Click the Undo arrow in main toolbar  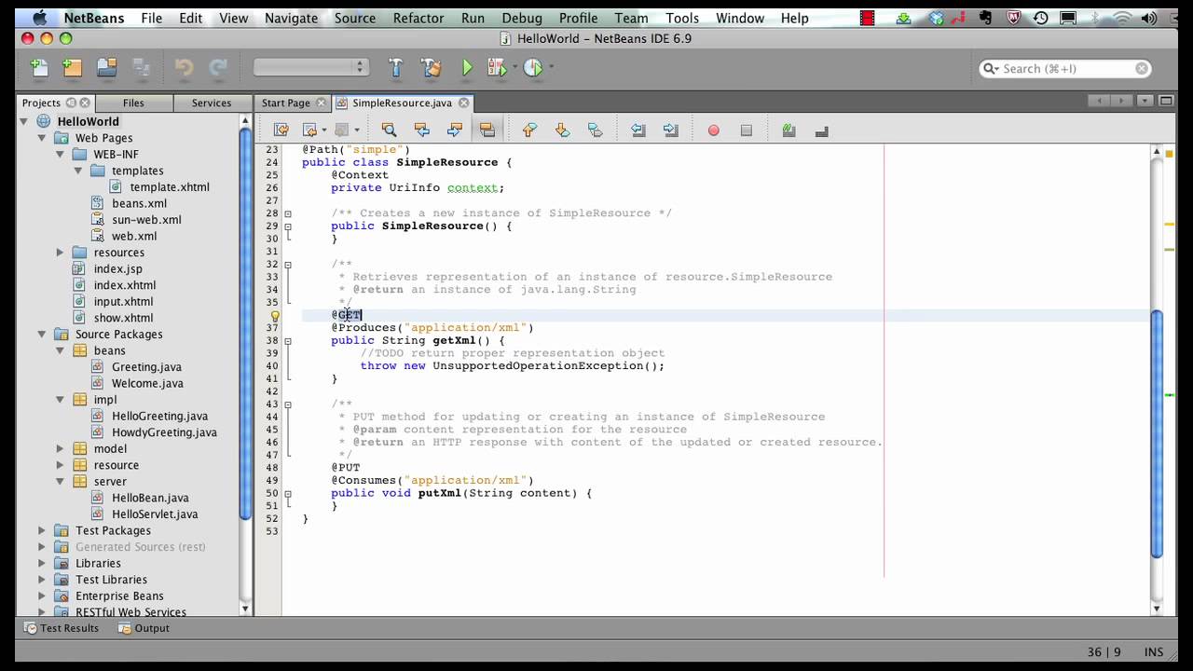click(x=184, y=67)
